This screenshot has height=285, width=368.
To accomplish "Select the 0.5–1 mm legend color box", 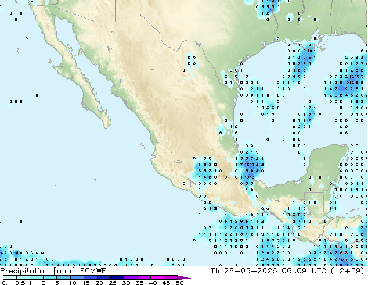I will click(x=23, y=277).
